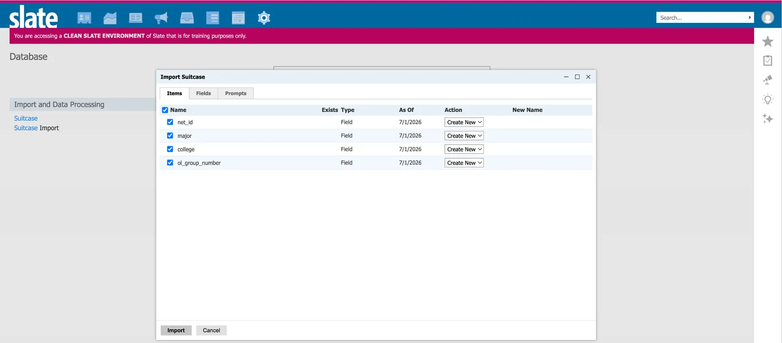The width and height of the screenshot is (782, 343).
Task: Click the major field name
Action: 185,136
